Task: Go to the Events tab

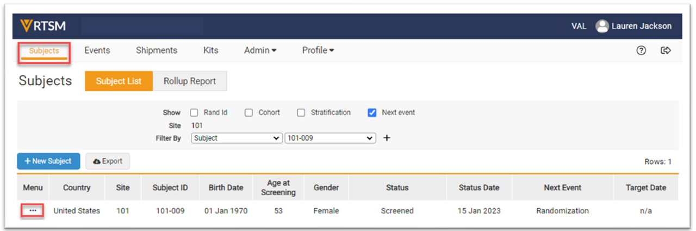Action: click(x=97, y=50)
